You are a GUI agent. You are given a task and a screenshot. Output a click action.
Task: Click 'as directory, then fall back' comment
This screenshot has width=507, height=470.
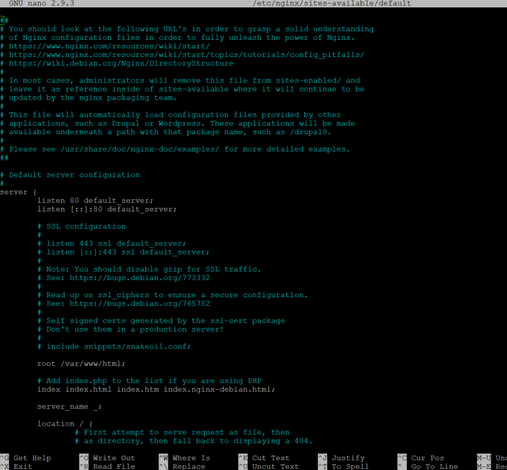coord(194,441)
